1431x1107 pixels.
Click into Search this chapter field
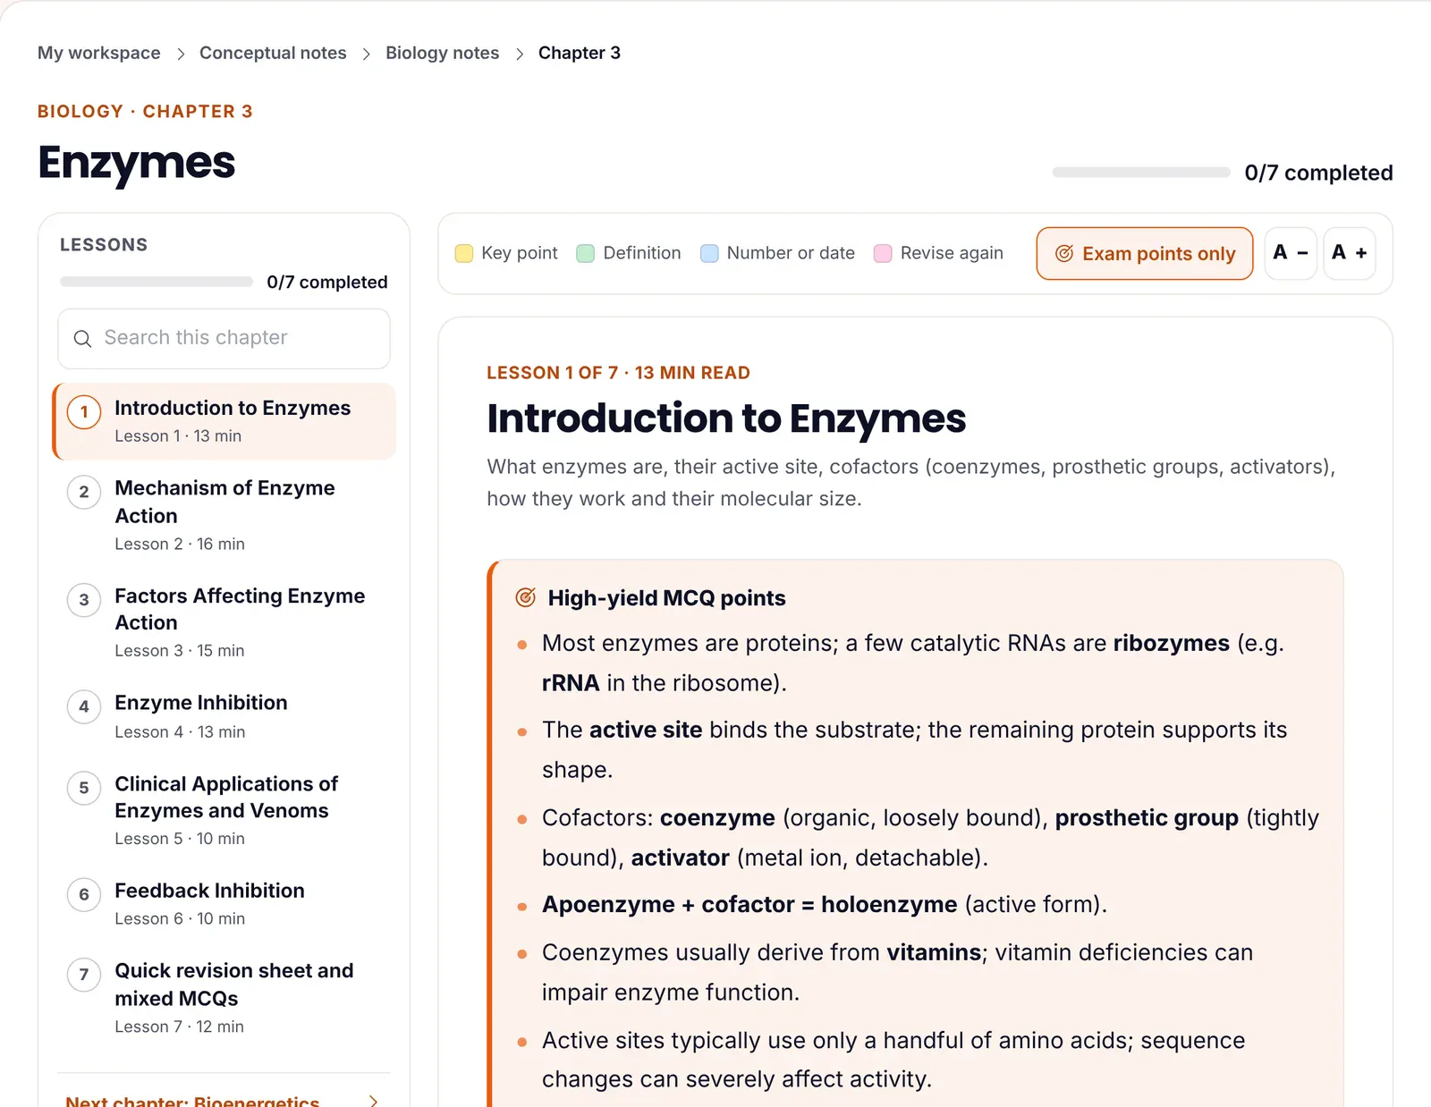(224, 339)
